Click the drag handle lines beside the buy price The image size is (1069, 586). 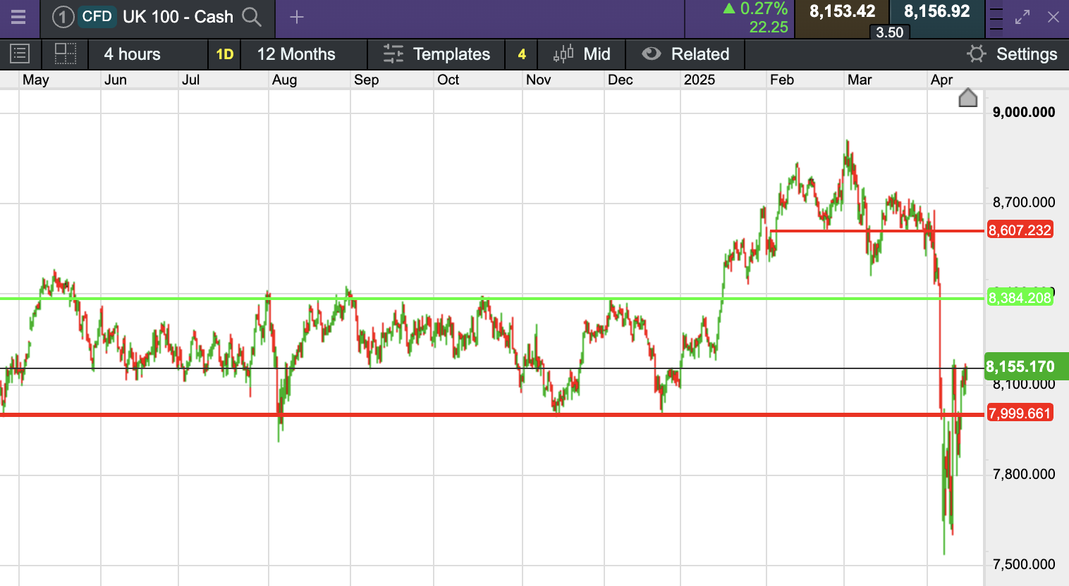pyautogui.click(x=996, y=19)
